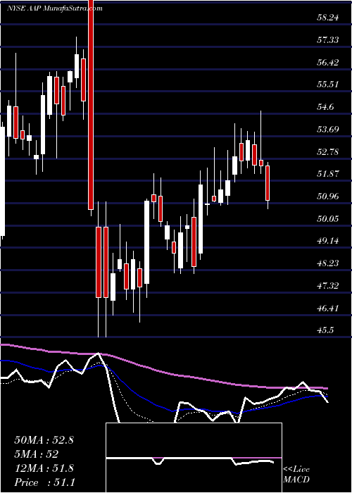Click the 53.69 price axis label
Viewport: 352px width, 493px height.
pyautogui.click(x=327, y=129)
